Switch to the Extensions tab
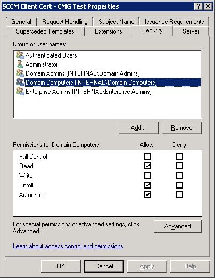The width and height of the screenshot is (215, 278). tap(109, 31)
